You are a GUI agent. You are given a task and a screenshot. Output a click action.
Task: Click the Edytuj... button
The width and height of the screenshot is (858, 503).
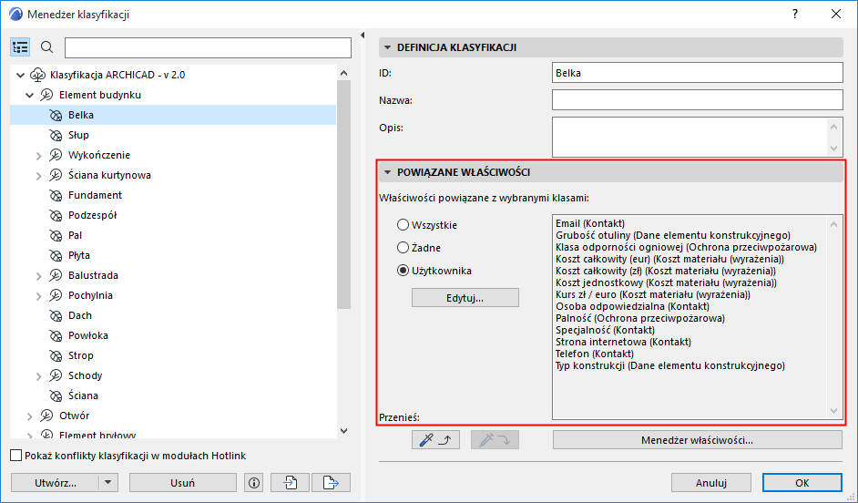pyautogui.click(x=465, y=298)
